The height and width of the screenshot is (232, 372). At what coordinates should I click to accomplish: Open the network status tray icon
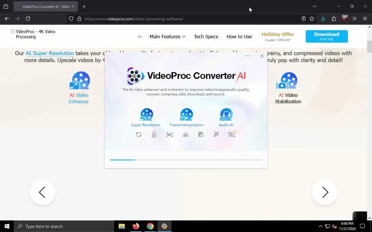click(328, 226)
